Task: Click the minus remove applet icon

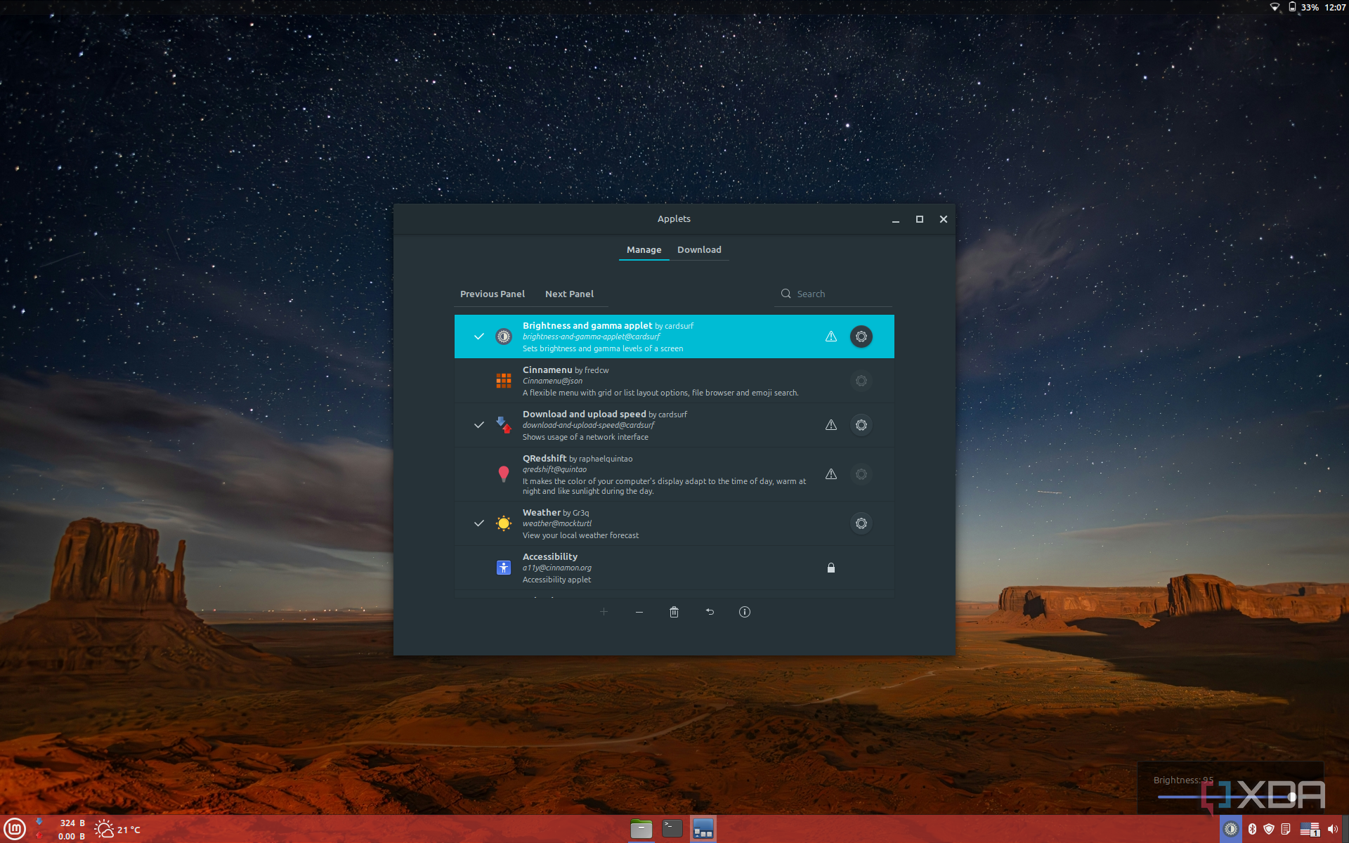Action: (639, 612)
